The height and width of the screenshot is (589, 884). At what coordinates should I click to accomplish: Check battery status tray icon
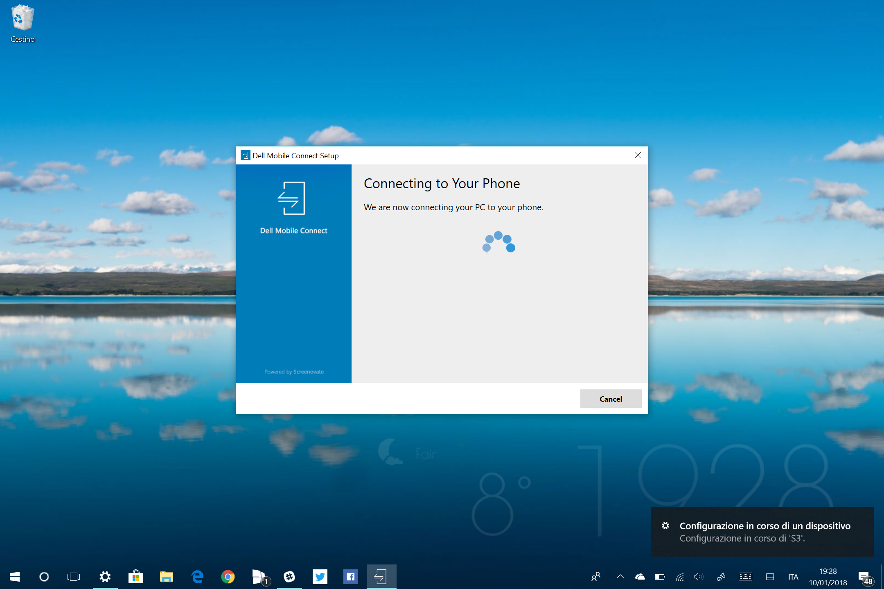[660, 577]
